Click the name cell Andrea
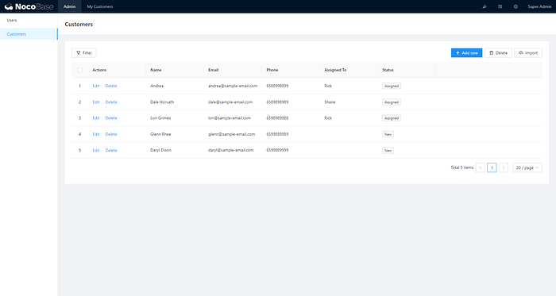Screen dimensions: 556x296 point(156,86)
